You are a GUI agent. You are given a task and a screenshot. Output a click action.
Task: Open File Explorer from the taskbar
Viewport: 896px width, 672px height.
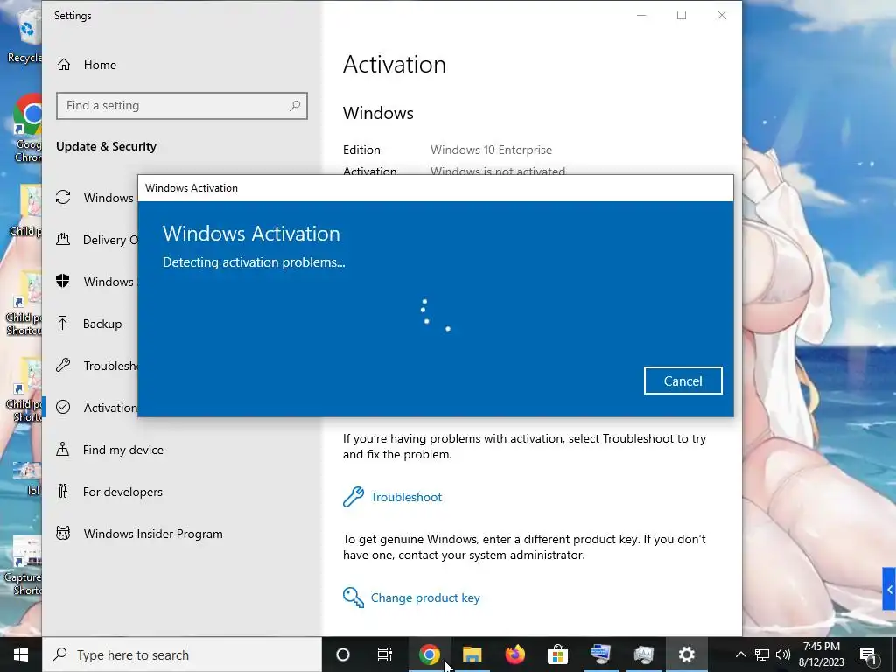(x=472, y=654)
